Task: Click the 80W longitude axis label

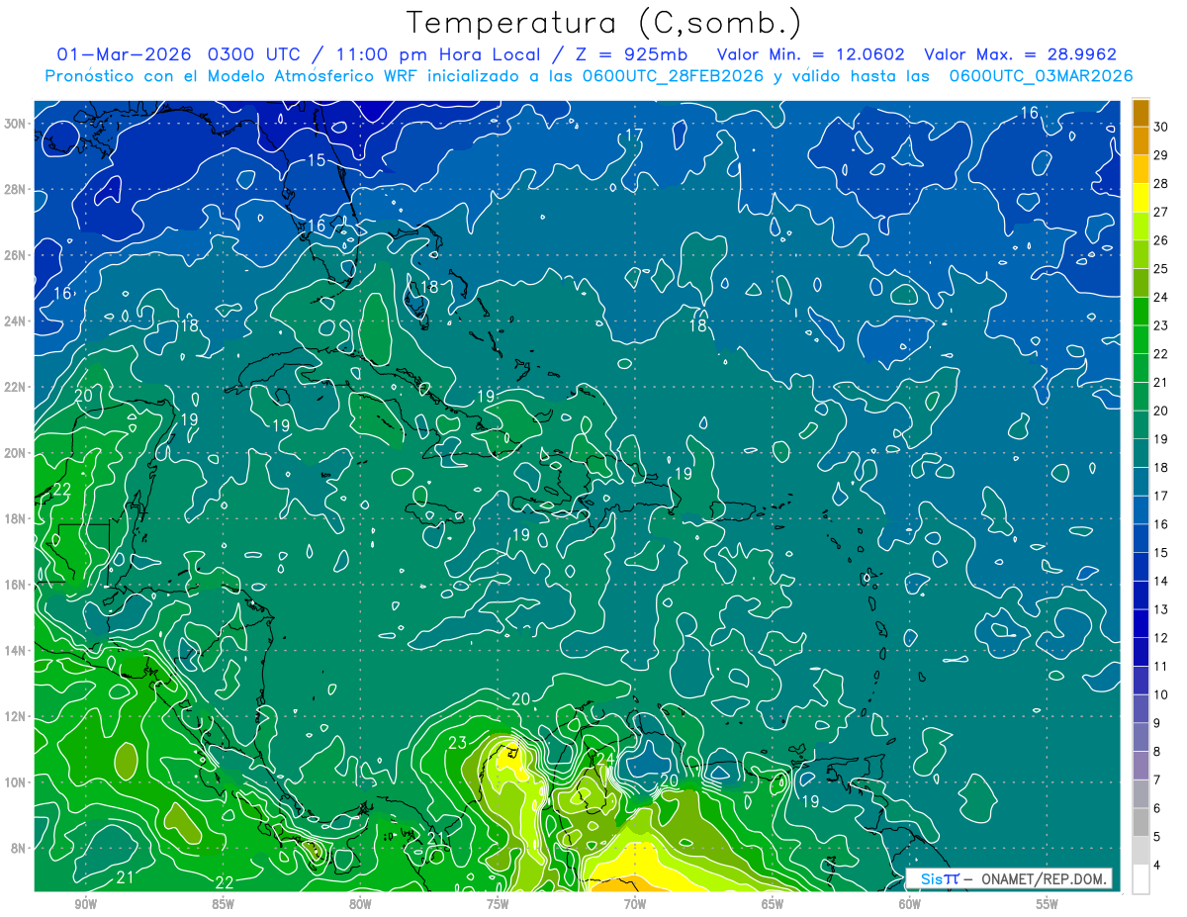Action: [x=360, y=904]
